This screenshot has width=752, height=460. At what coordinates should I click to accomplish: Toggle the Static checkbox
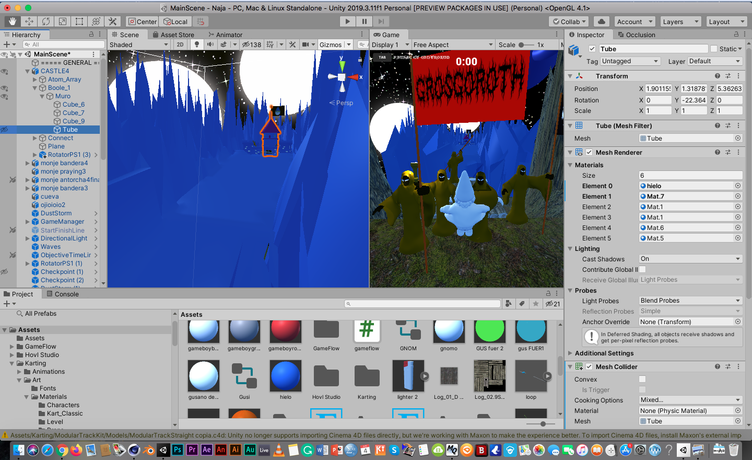tap(714, 49)
